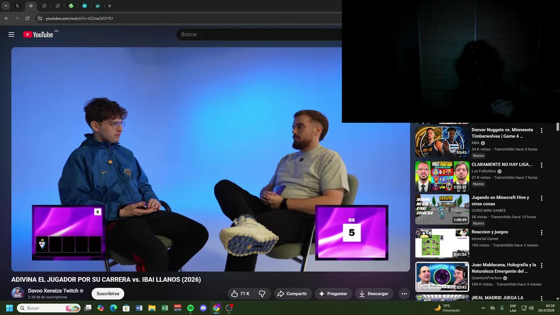Open Voicemeeter from the taskbar
560x315 pixels.
178,308
